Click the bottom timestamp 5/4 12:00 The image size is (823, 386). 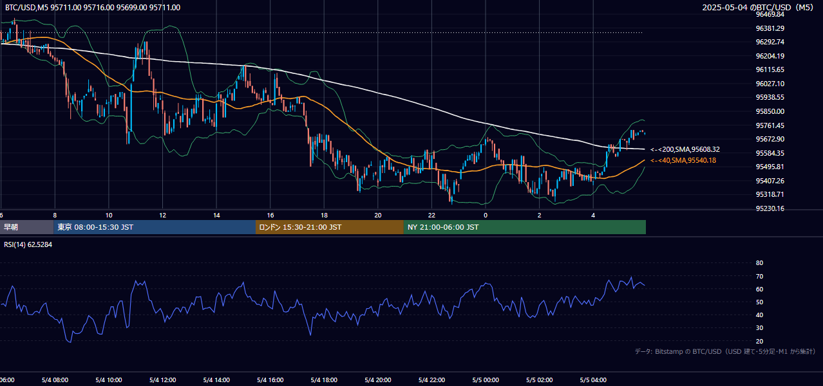(163, 380)
